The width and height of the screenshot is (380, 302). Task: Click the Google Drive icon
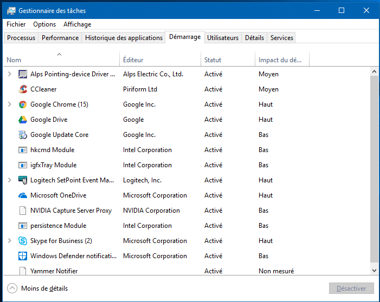[x=23, y=120]
